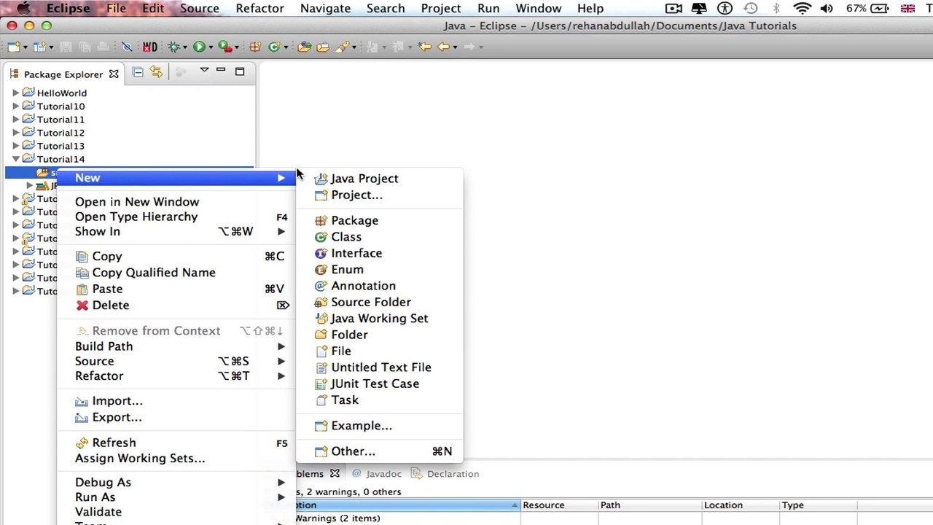933x525 pixels.
Task: Choose File from the New submenu
Action: click(x=379, y=351)
